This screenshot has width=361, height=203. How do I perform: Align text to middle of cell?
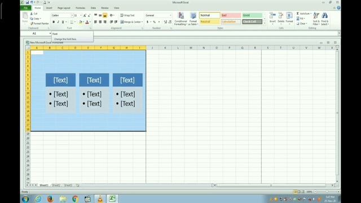[x=100, y=15]
